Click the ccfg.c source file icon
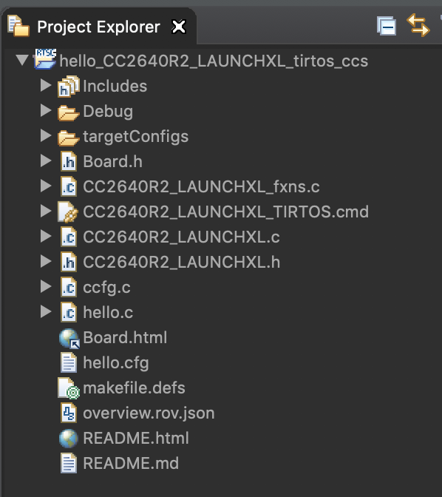 pos(69,287)
